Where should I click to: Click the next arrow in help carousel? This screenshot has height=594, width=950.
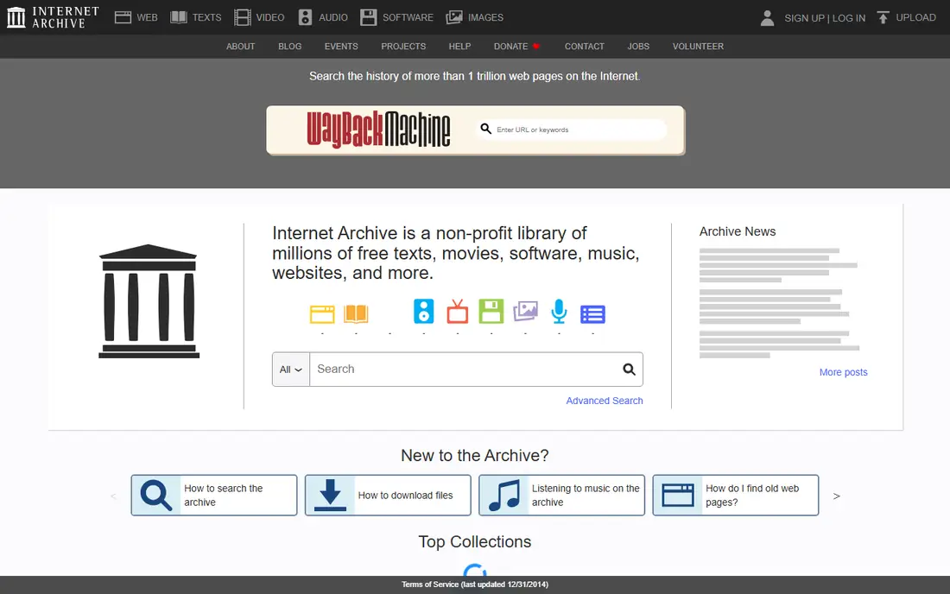pyautogui.click(x=837, y=496)
